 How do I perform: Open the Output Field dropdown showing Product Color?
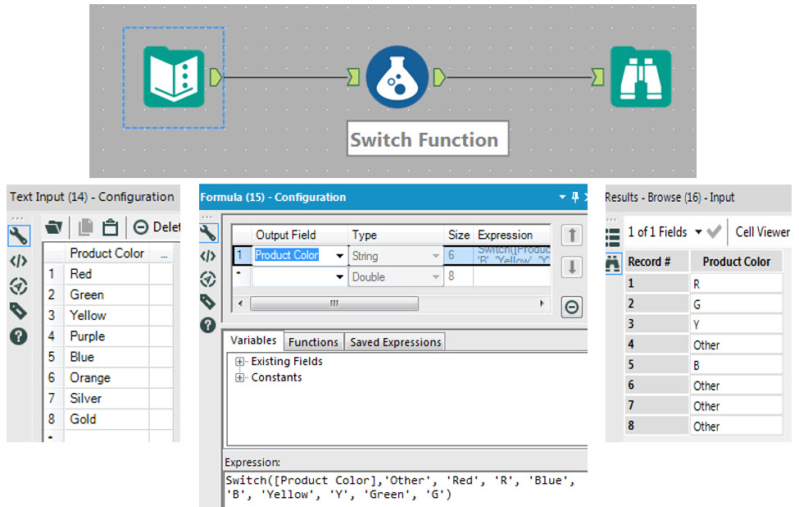(341, 255)
